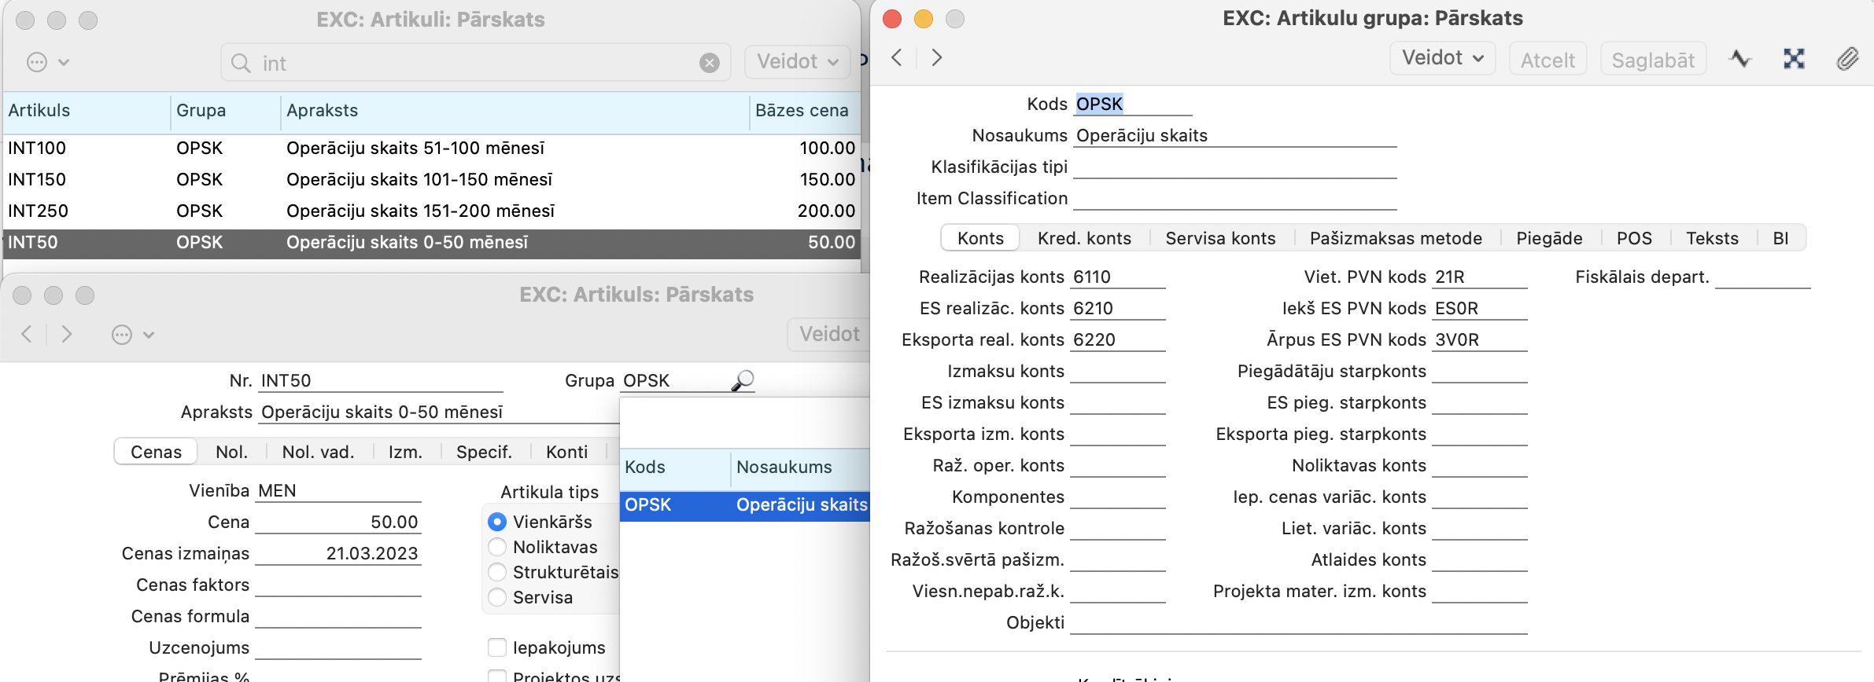The image size is (1874, 682).
Task: Go to next record in Artikulu grupa
Action: tap(936, 57)
